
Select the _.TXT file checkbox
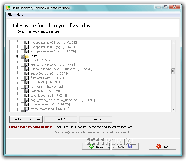tap(23, 60)
